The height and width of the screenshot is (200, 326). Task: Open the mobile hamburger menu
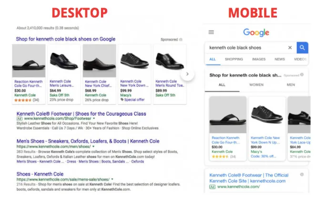[x=211, y=32]
